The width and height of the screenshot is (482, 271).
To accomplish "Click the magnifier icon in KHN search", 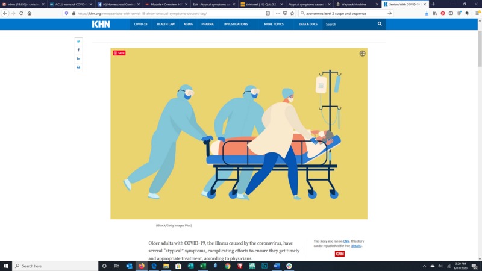I will pyautogui.click(x=380, y=24).
